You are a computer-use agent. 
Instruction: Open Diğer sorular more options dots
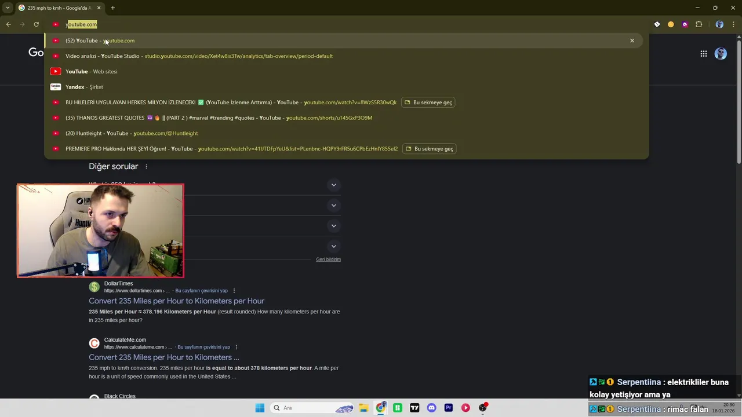[x=146, y=167]
